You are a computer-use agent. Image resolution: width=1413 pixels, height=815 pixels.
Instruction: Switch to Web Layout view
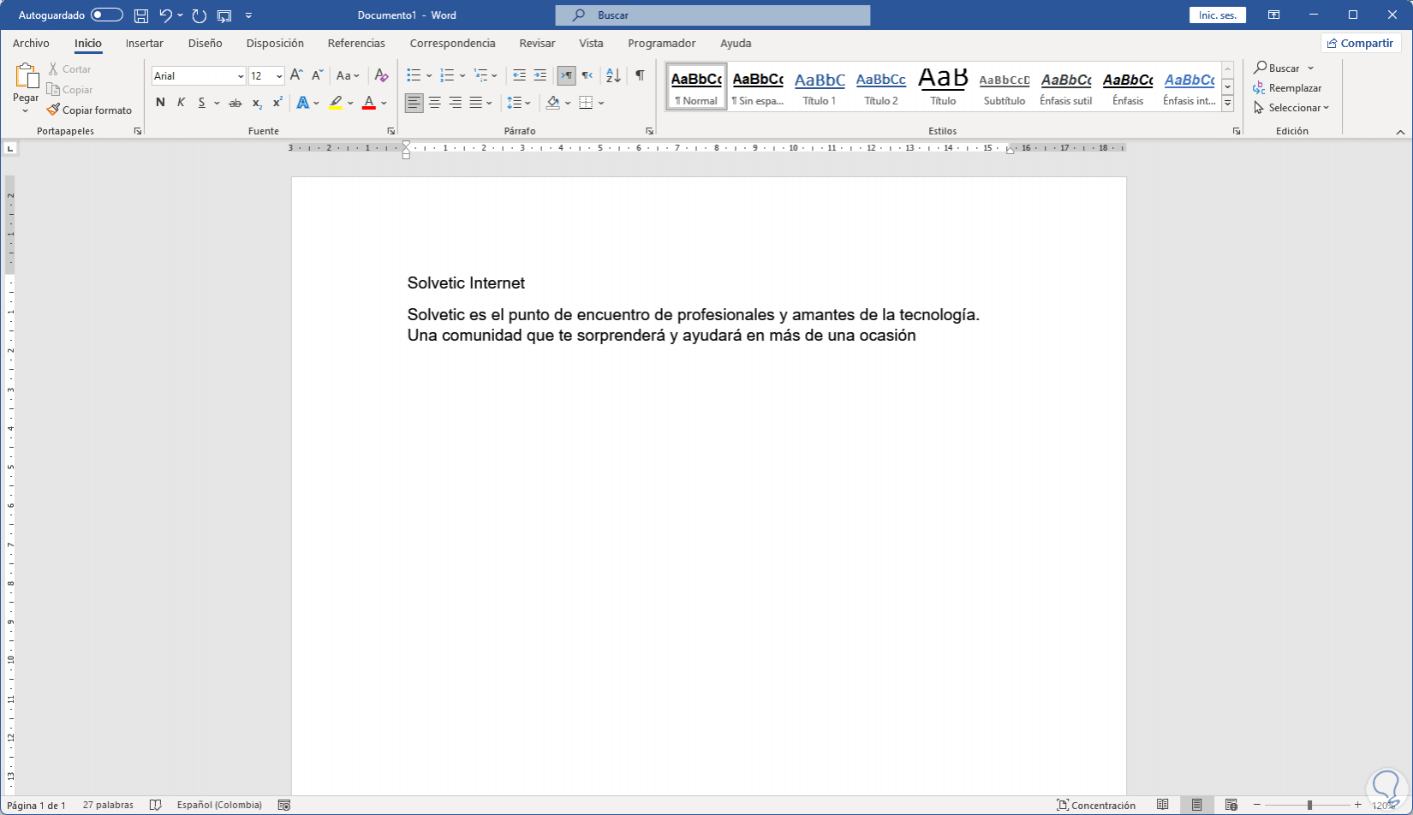point(1231,805)
